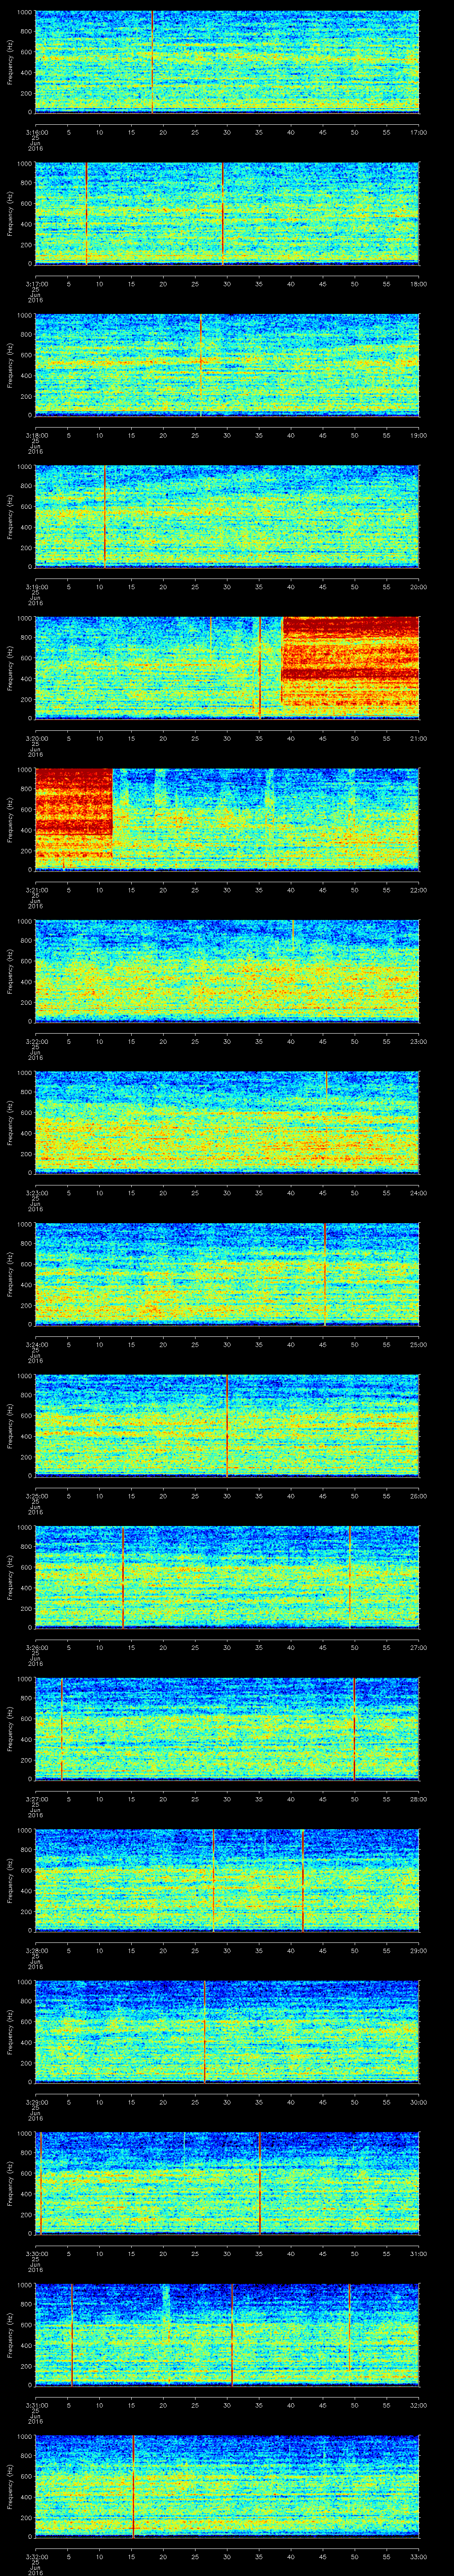Click the 3:29:00 start time label
This screenshot has height=2576, width=454.
tap(36, 2101)
